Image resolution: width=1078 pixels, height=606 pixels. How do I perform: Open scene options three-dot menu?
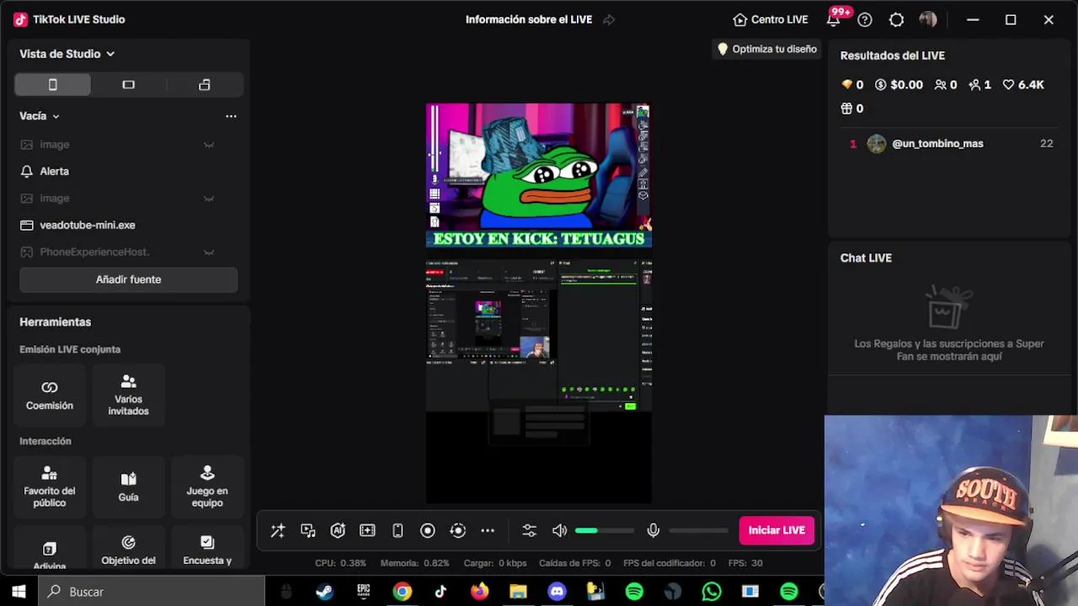(x=231, y=116)
